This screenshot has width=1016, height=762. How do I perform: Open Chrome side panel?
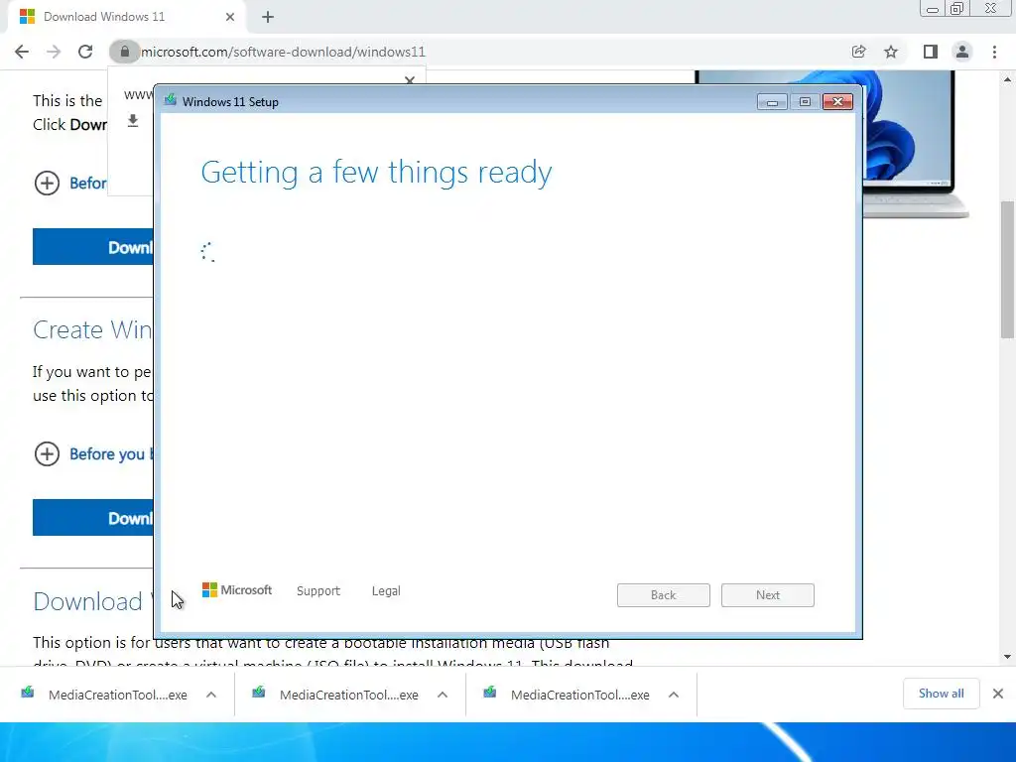click(931, 52)
